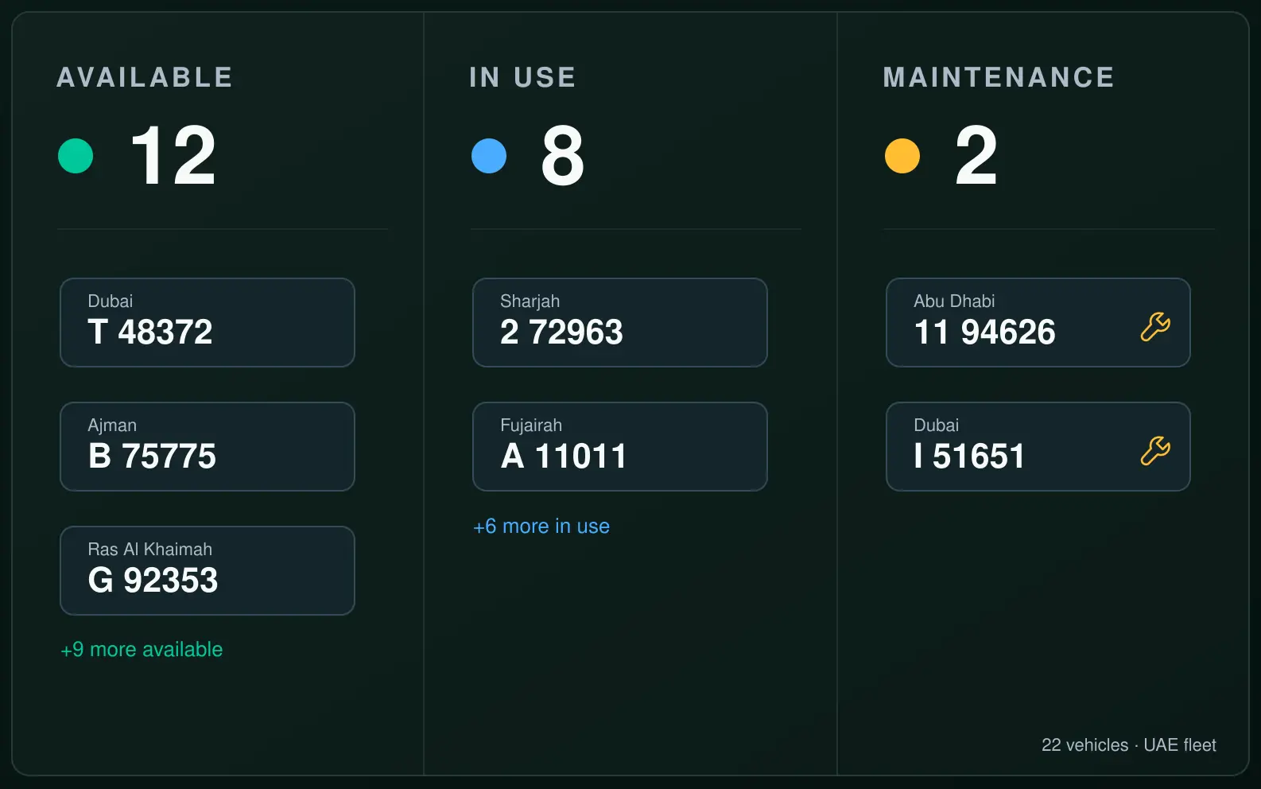Screen dimensions: 1261x789
Task: Click the available count 12
Action: [x=173, y=156]
